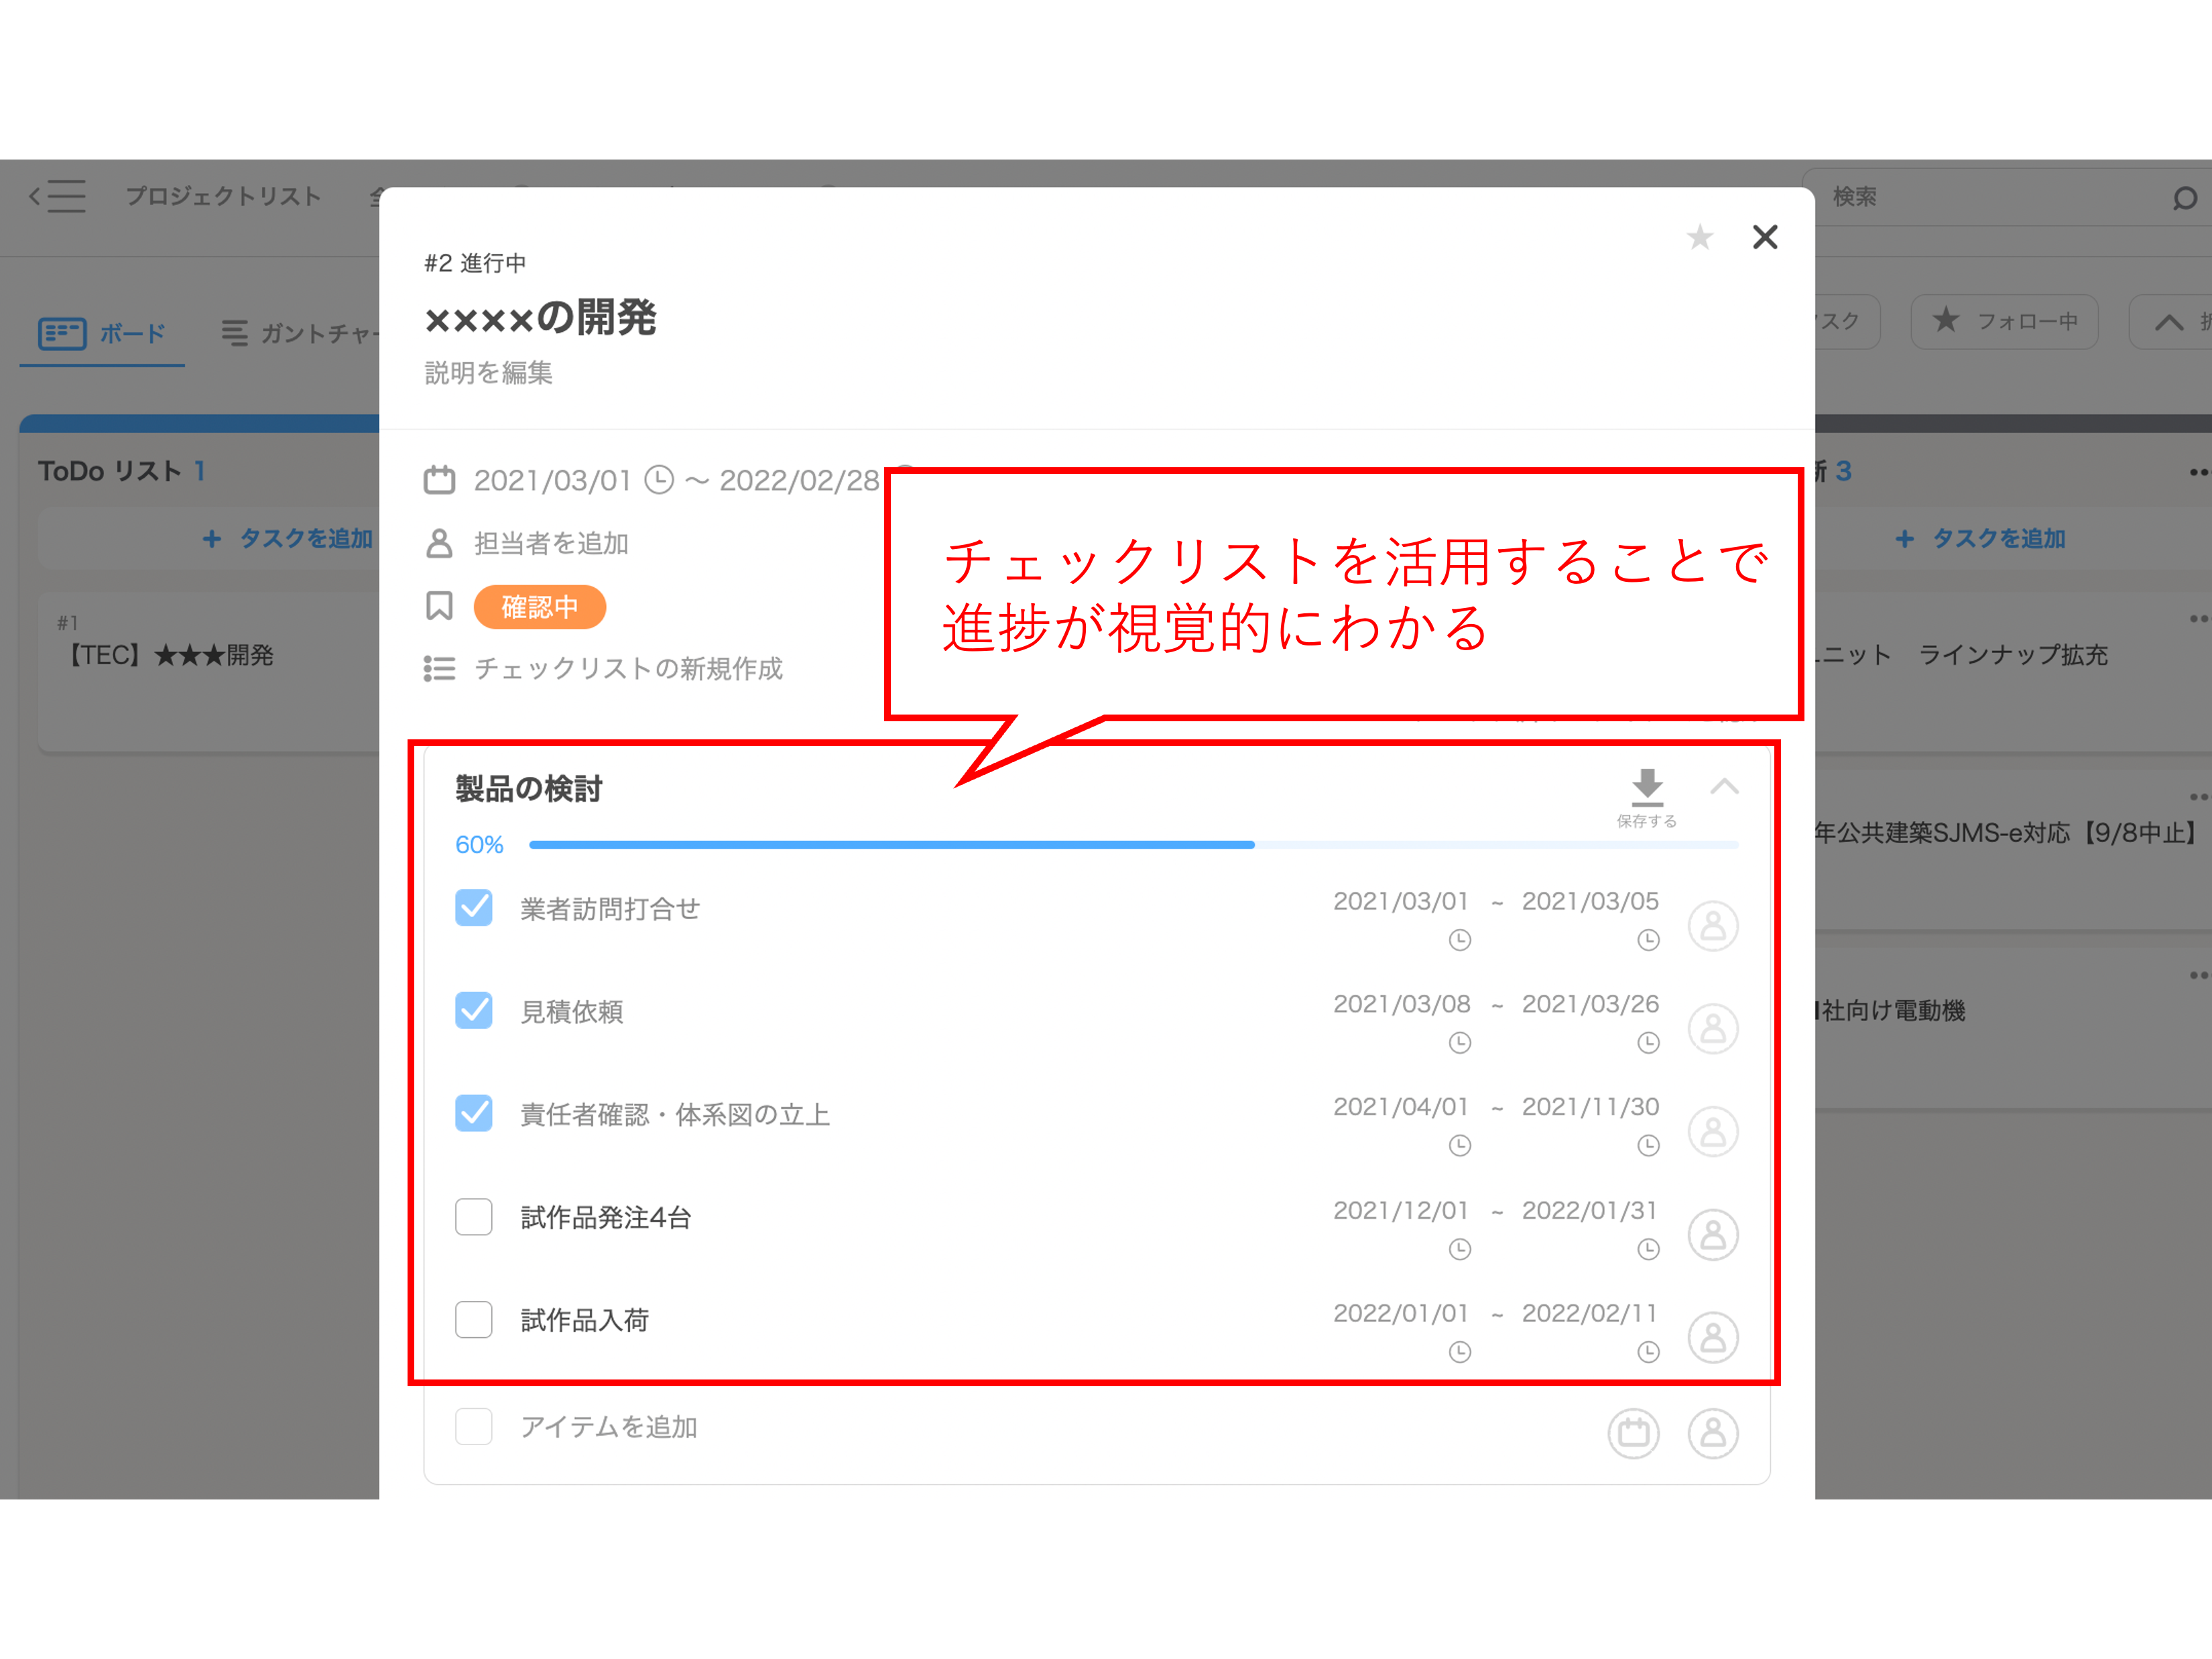Open プロジェクトリスト in the top bar
The image size is (2212, 1659).
(x=223, y=196)
